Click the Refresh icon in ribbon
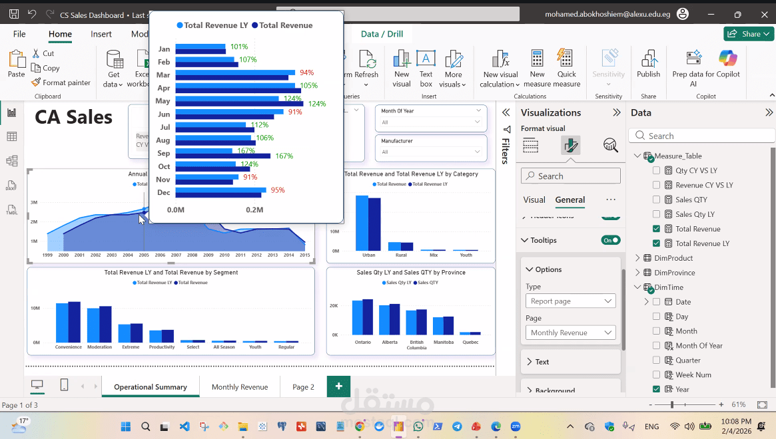The image size is (776, 439). [x=367, y=59]
